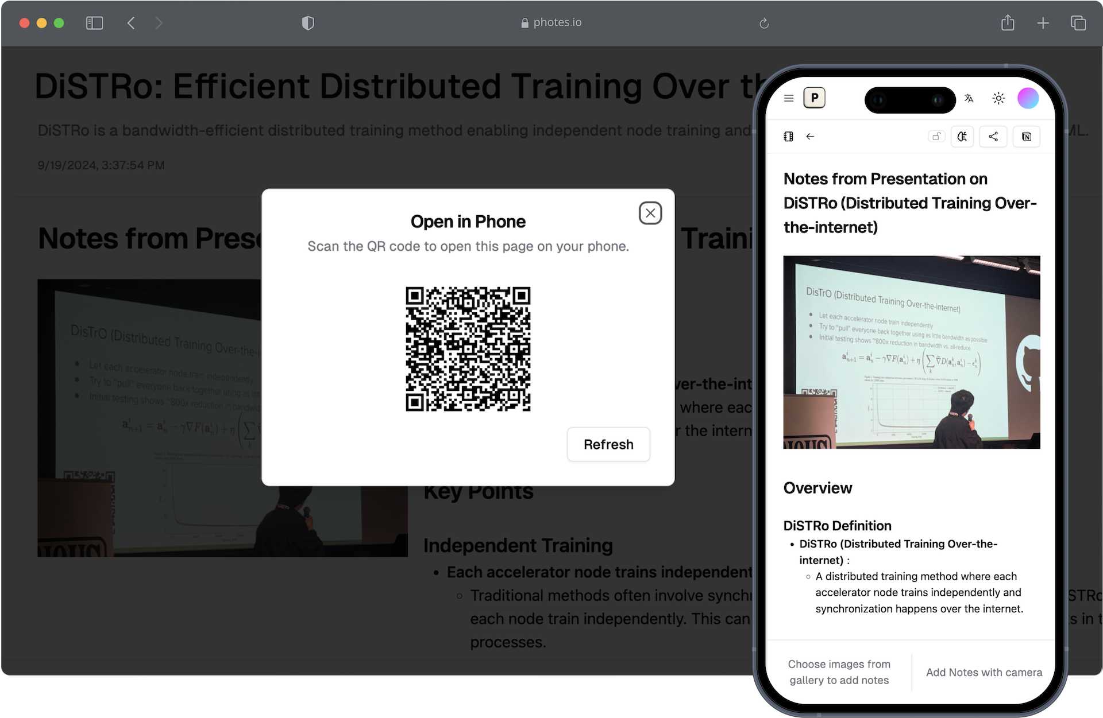Screen dimensions: 1103x718
Task: Toggle the sidebar panel in Safari browser
Action: pyautogui.click(x=95, y=22)
